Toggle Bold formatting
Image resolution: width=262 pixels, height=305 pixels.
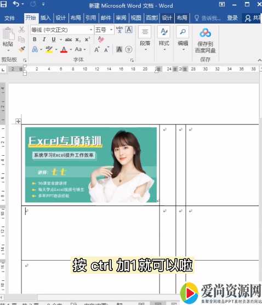(x=35, y=39)
